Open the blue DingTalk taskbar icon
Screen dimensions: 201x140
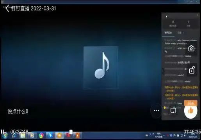point(50,136)
